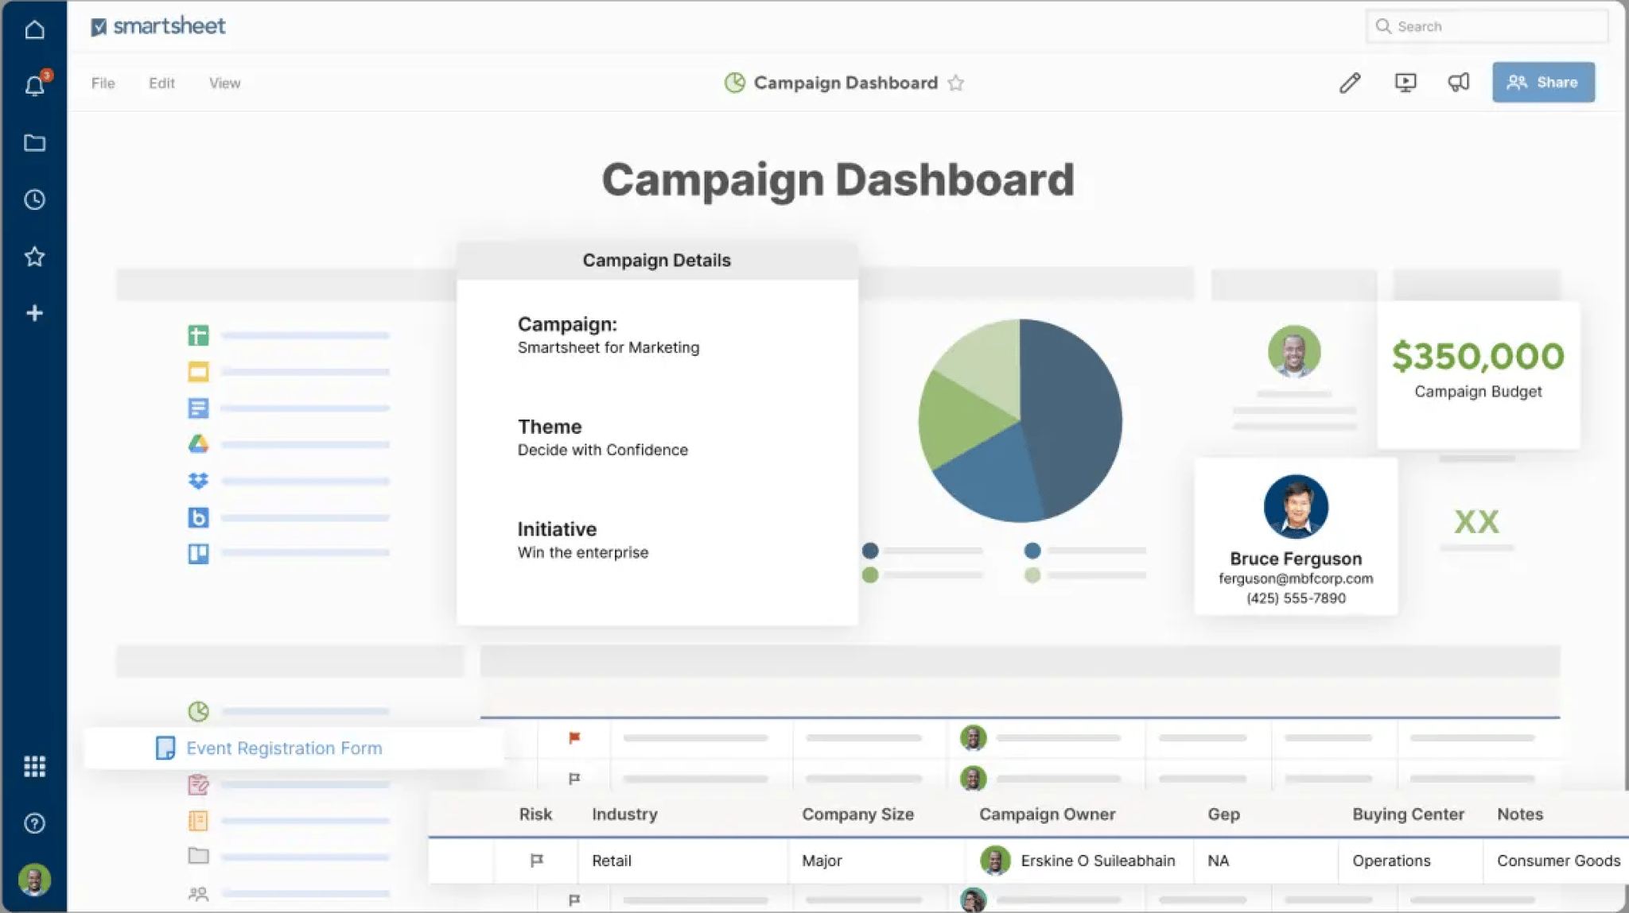
Task: Select the Google Sheets item icon
Action: pyautogui.click(x=199, y=335)
